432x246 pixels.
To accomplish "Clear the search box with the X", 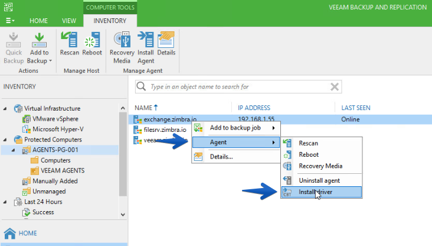I will (335, 87).
